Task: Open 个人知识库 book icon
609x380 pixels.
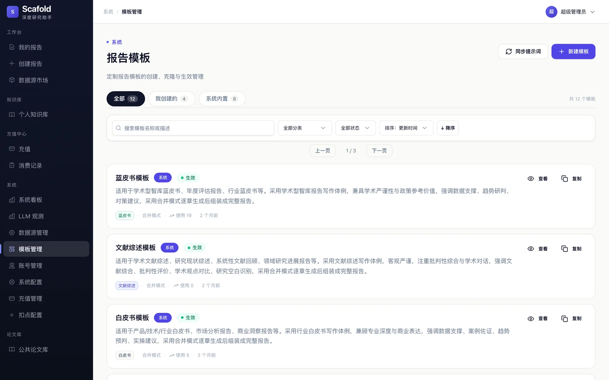Action: [x=12, y=114]
